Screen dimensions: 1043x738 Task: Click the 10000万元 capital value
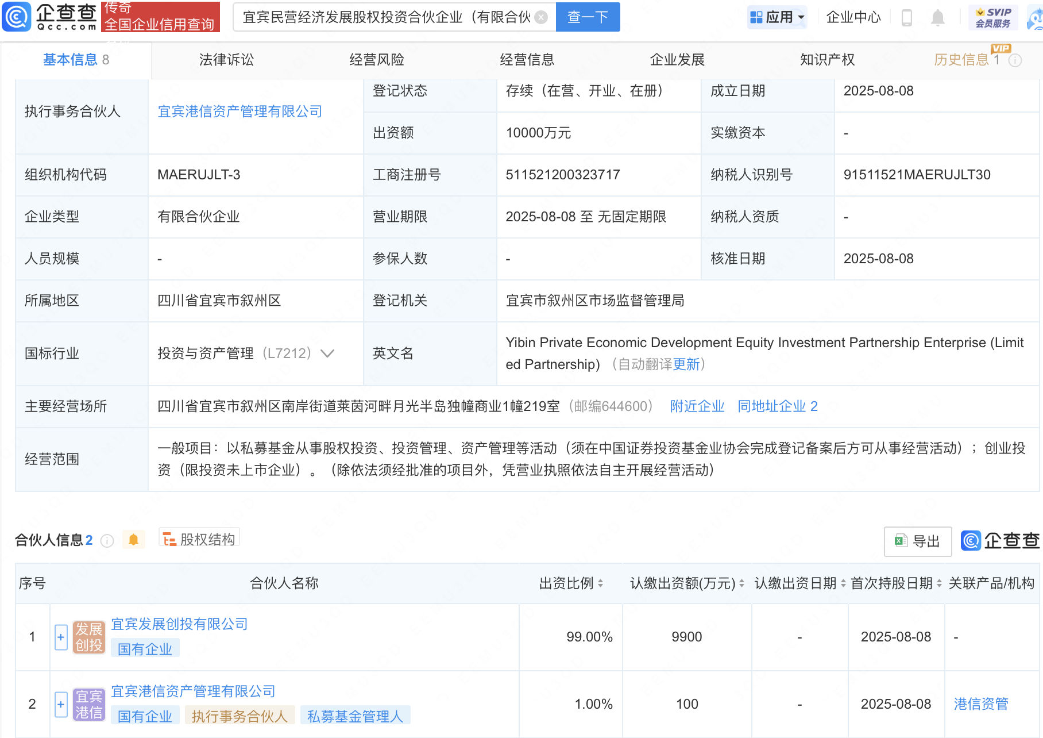coord(538,133)
